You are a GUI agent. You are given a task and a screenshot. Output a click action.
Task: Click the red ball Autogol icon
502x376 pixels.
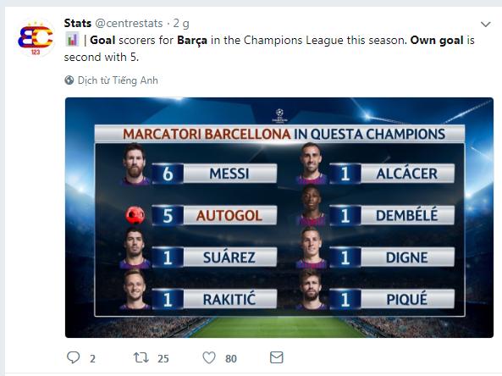click(135, 215)
